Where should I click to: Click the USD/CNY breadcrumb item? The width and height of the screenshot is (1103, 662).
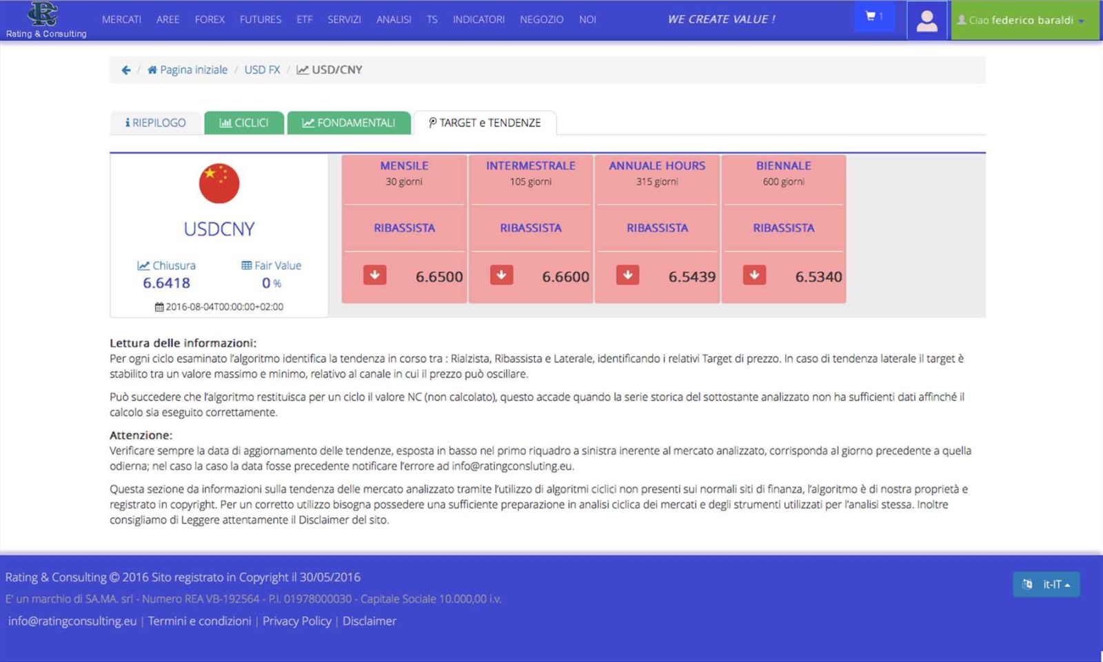point(330,70)
